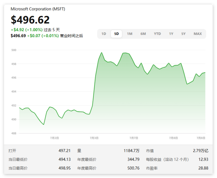Viewport: 217px width, 178px height.
Task: Open the 5Y price chart view
Action: coord(183,34)
